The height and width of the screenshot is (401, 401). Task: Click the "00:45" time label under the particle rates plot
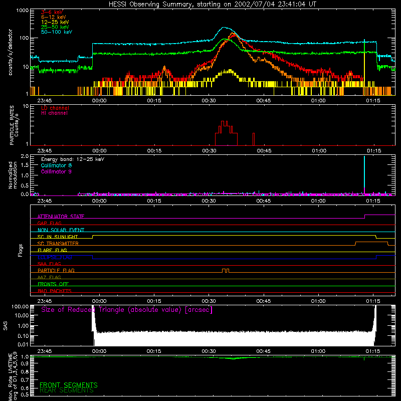264,151
